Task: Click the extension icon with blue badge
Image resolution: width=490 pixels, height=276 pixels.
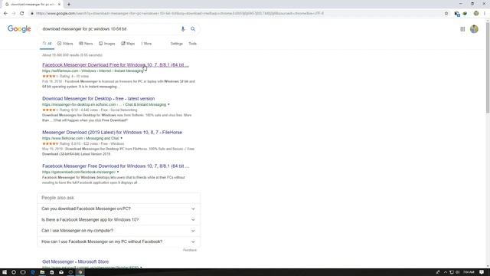Action: 457,14
